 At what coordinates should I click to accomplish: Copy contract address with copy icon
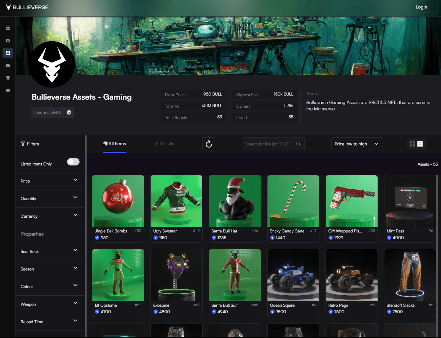coord(69,112)
